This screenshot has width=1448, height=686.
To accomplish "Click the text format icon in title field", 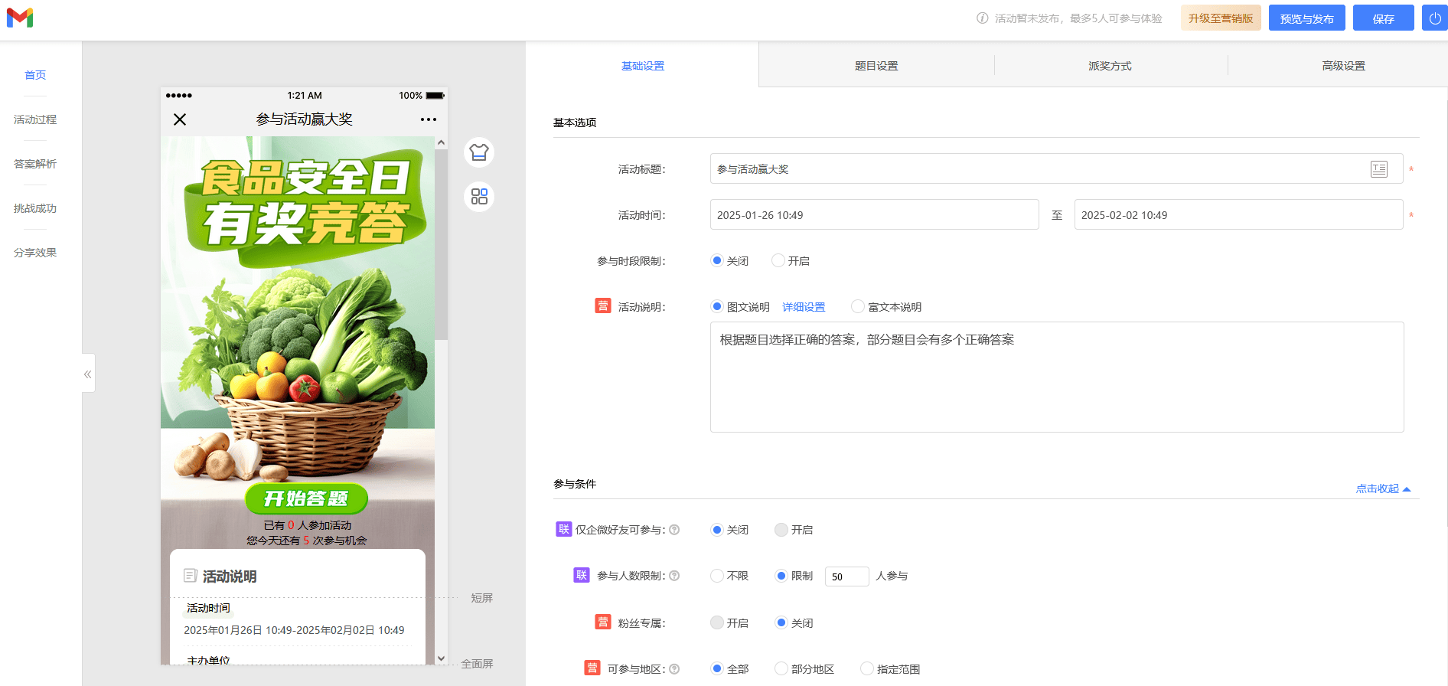I will click(1379, 169).
